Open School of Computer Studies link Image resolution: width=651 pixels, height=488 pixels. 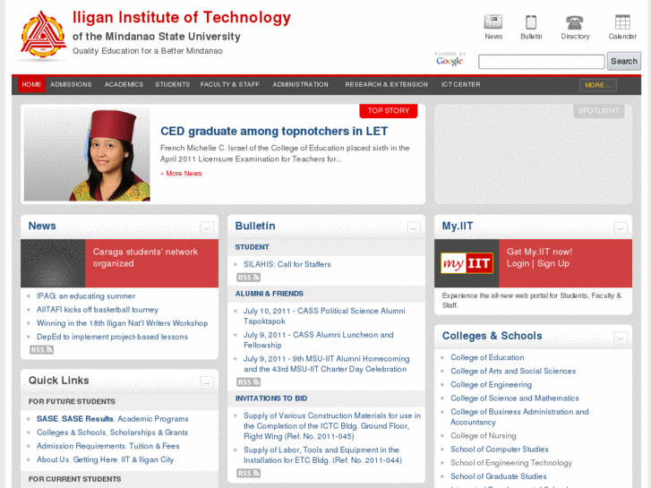(x=500, y=449)
